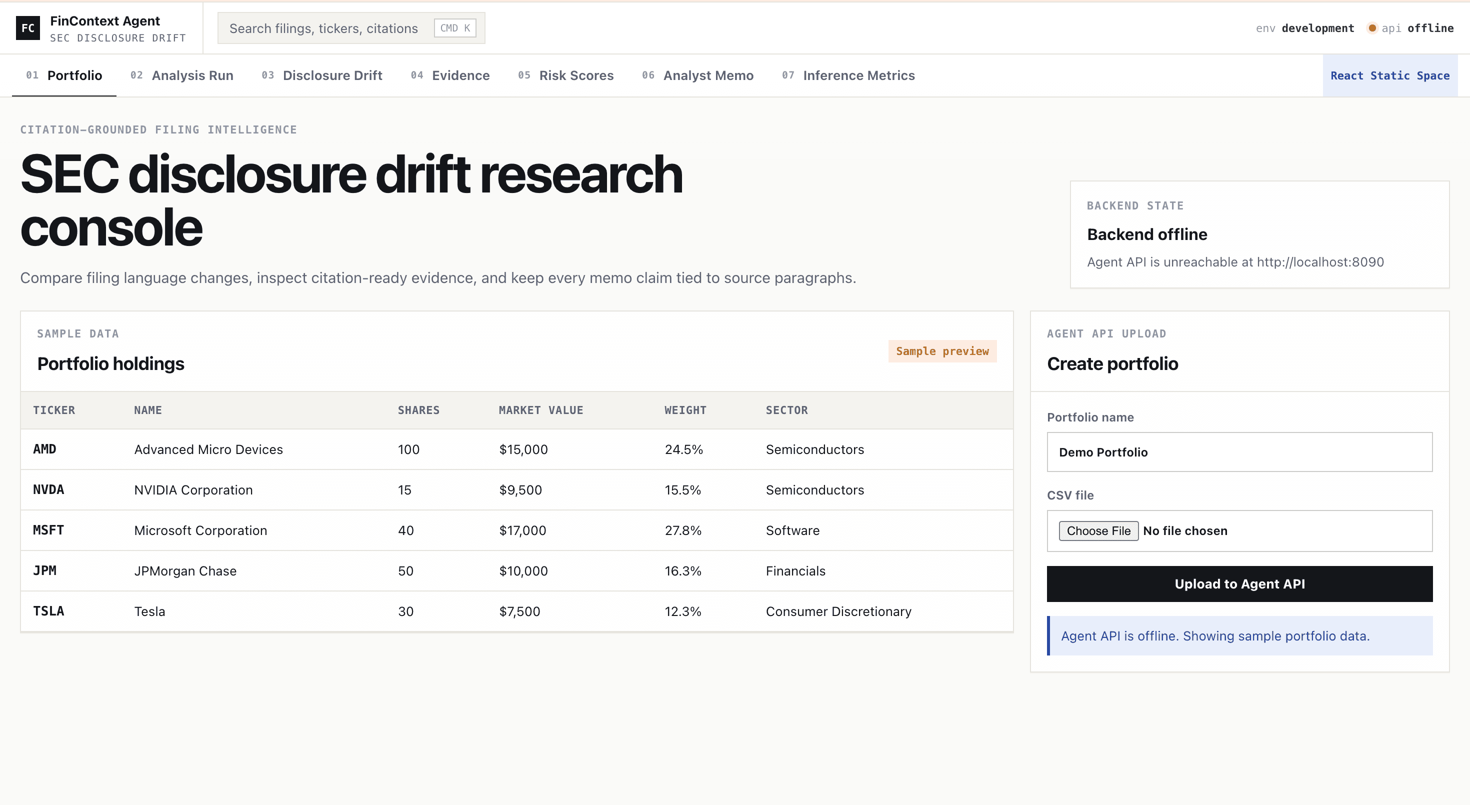Select the MSFT ticker cell

point(48,530)
